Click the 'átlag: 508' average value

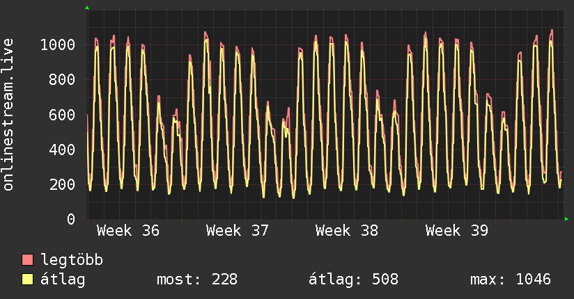[x=353, y=280]
